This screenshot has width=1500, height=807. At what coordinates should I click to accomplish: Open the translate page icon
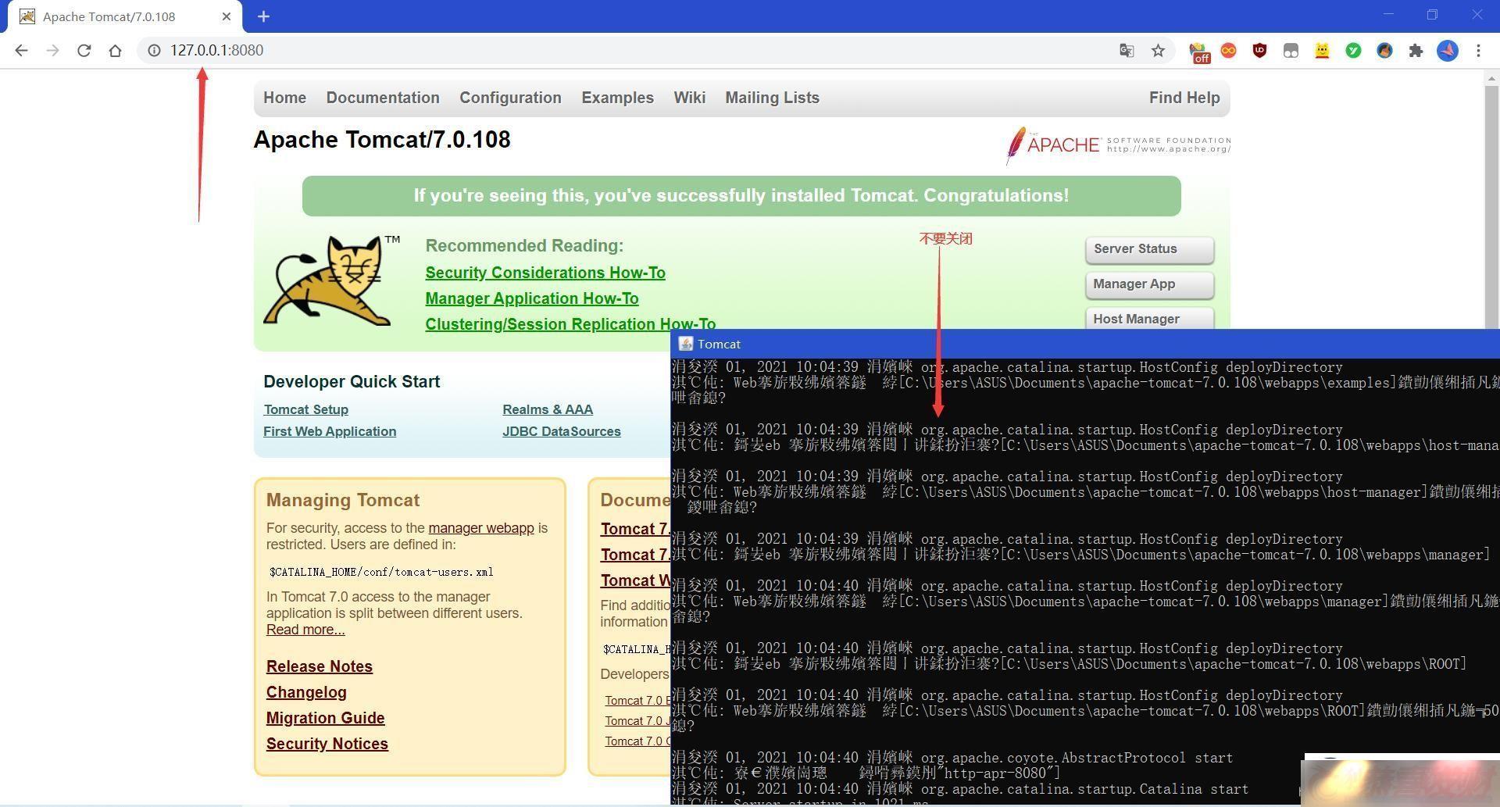(1127, 50)
